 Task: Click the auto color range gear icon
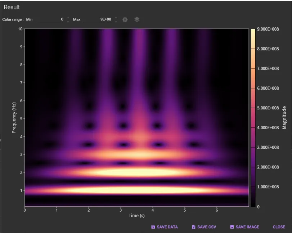[x=125, y=19]
